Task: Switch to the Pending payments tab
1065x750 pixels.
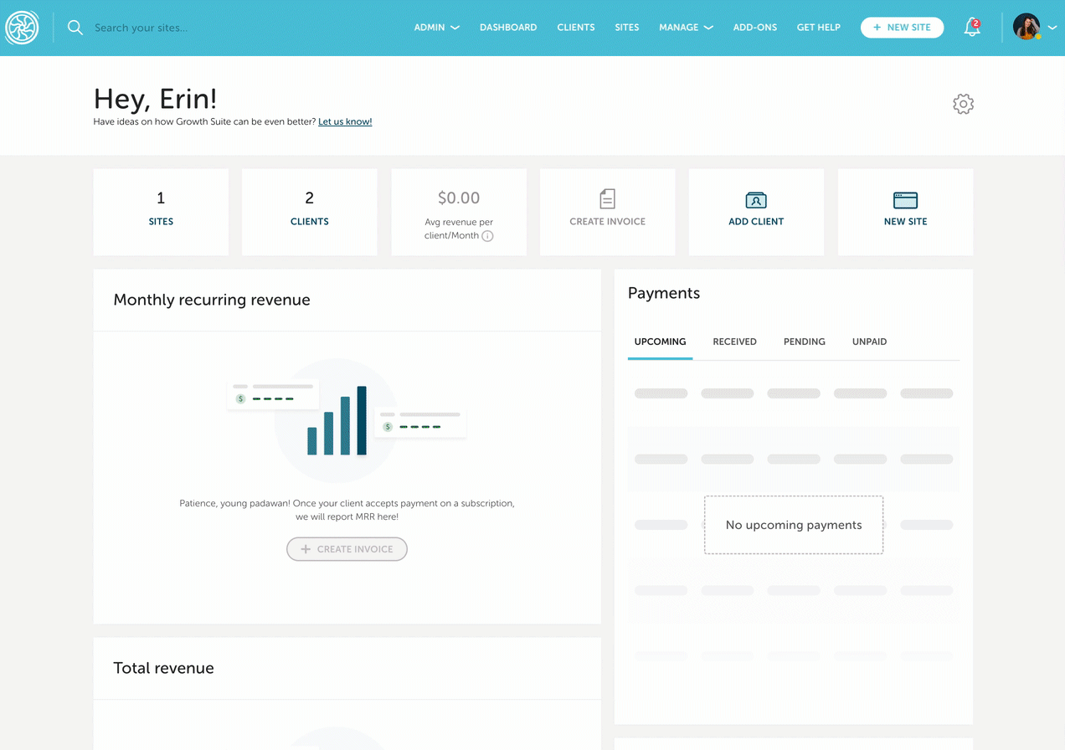Action: (x=805, y=342)
